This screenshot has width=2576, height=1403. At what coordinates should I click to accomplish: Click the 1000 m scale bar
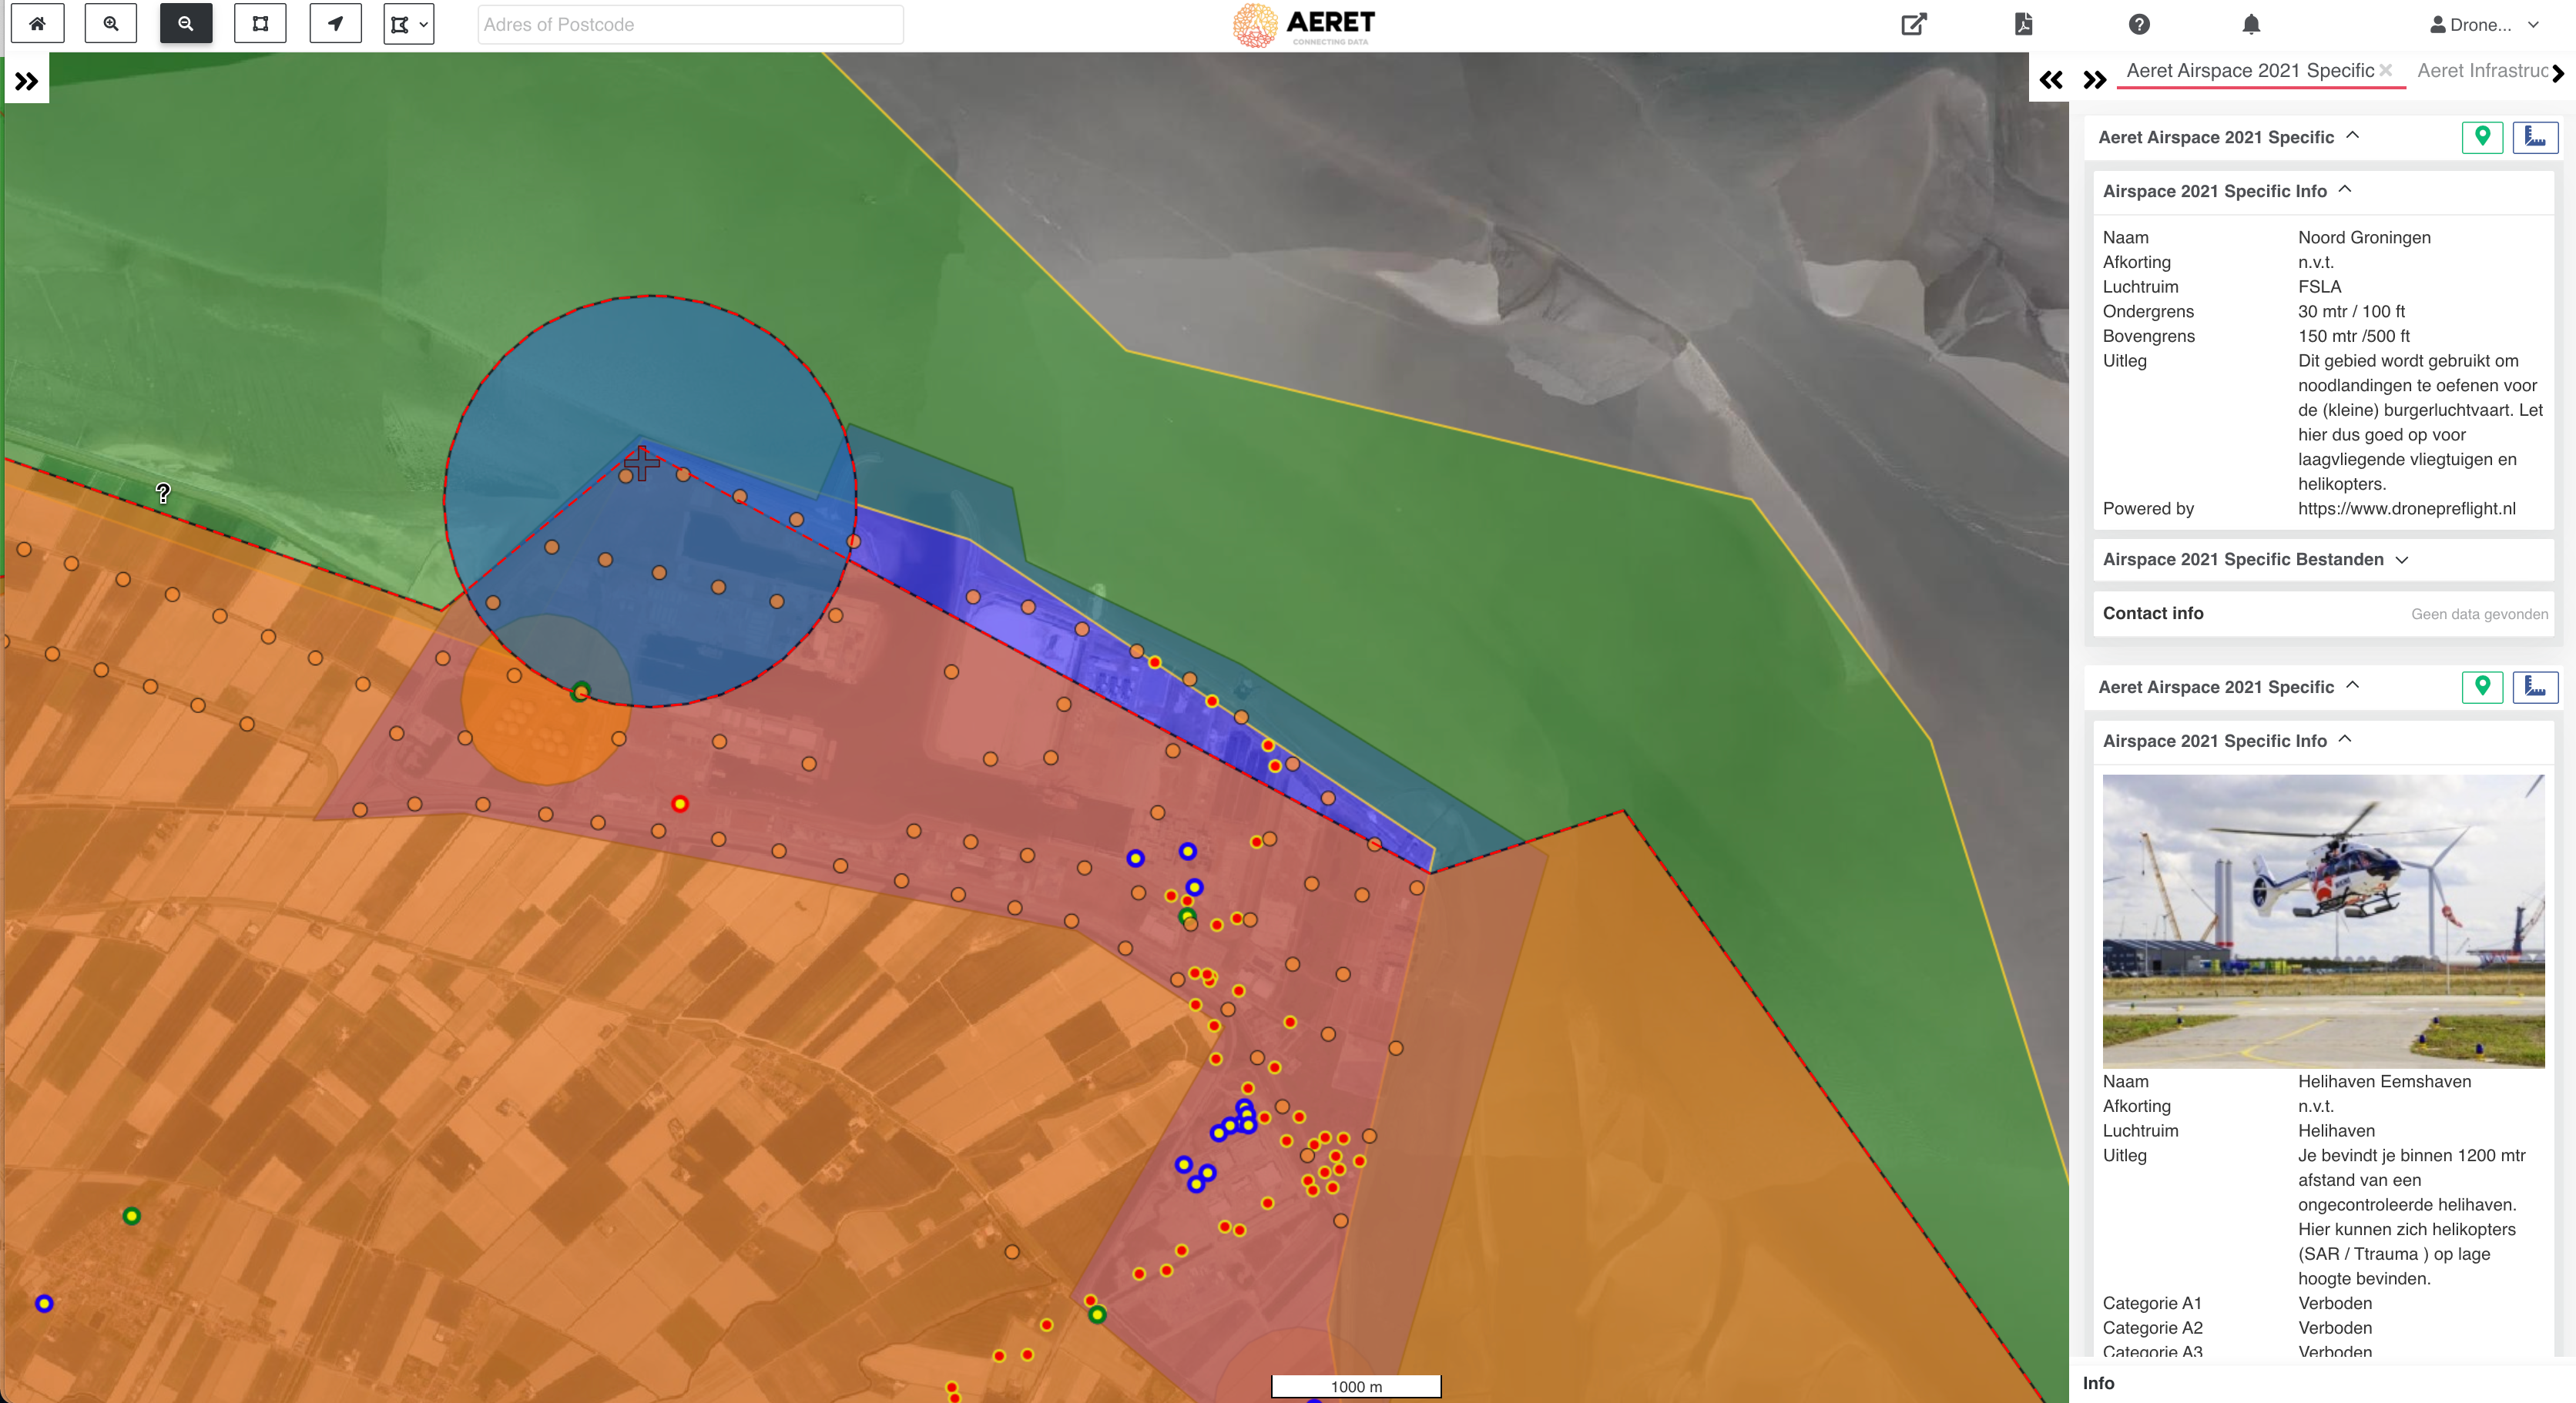tap(1355, 1386)
